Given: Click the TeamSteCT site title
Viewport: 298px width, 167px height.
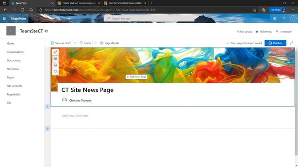Looking at the screenshot, I should pos(32,31).
